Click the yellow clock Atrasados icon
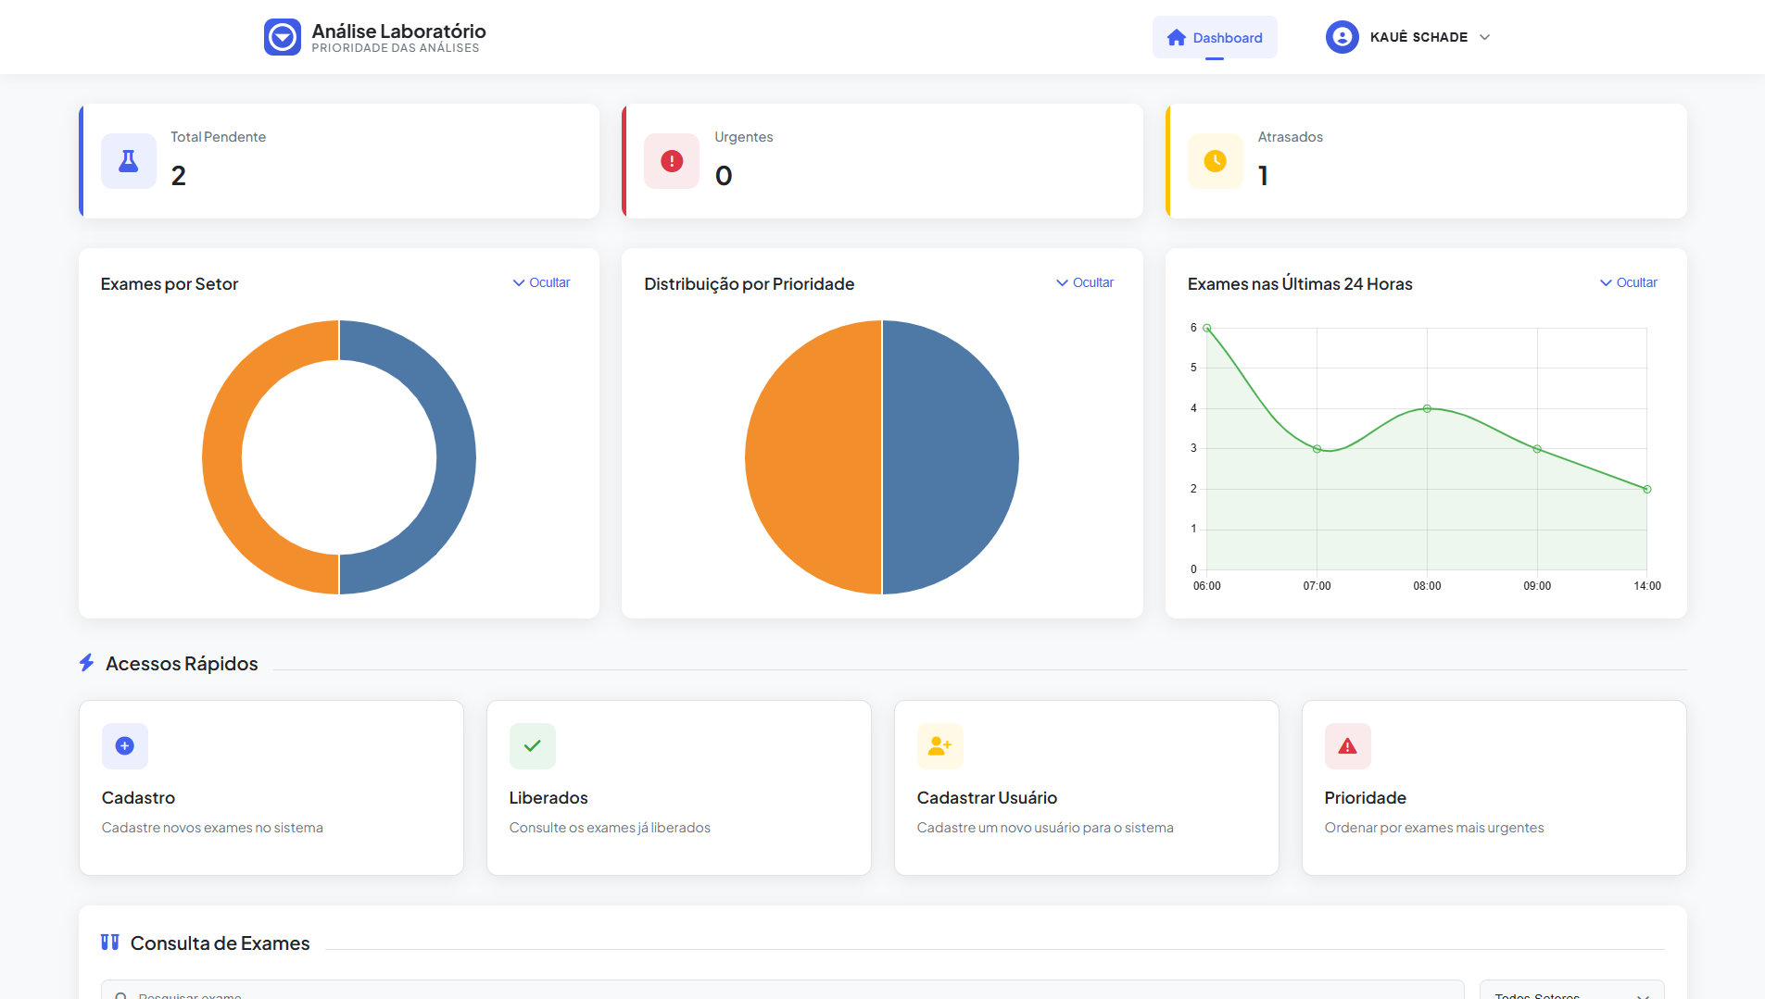The width and height of the screenshot is (1765, 999). coord(1215,161)
